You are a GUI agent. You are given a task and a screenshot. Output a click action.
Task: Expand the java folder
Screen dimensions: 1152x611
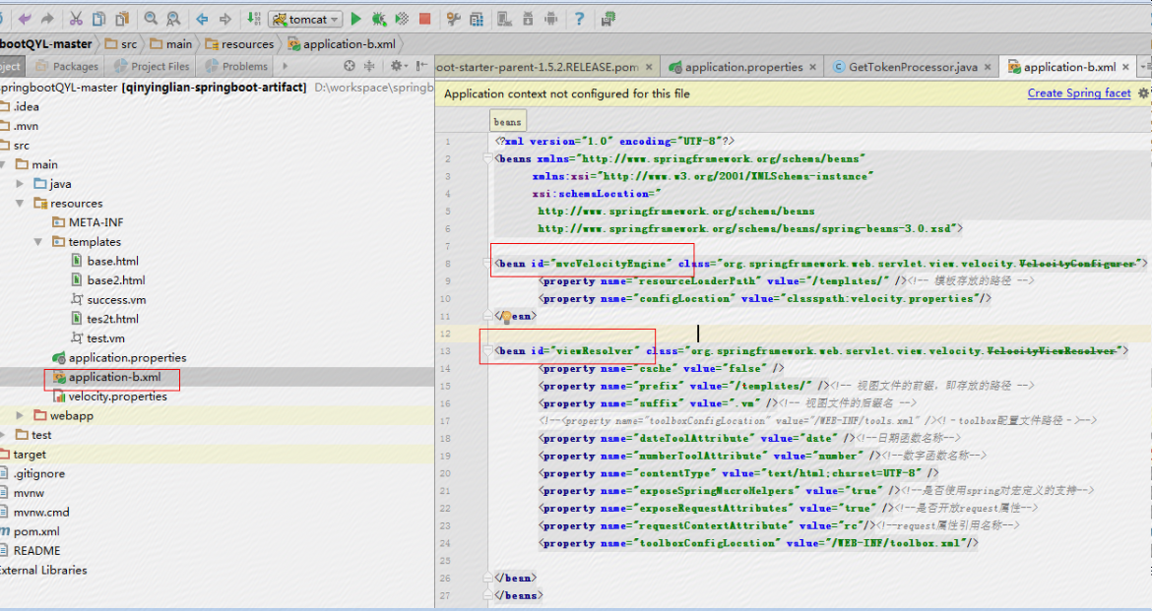point(21,183)
